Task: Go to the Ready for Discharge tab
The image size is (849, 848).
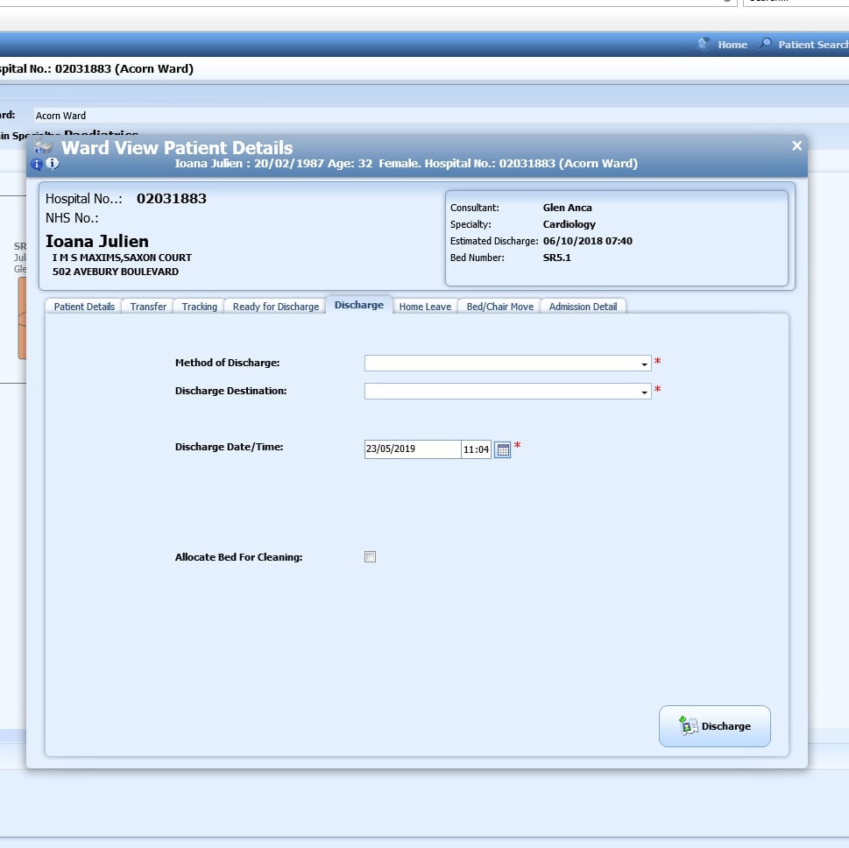Action: click(276, 307)
